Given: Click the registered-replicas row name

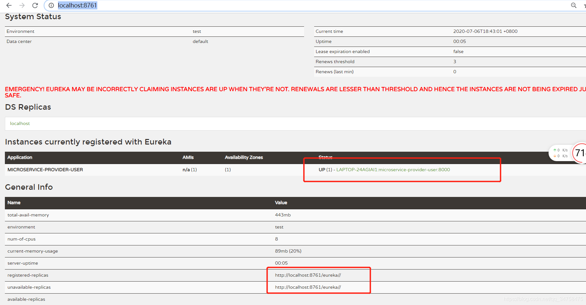Looking at the screenshot, I should coord(28,275).
